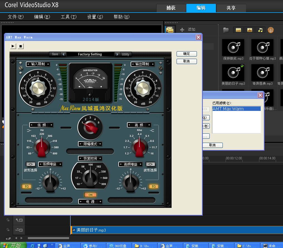Image resolution: width=283 pixels, height=248 pixels.
Task: Select previous preset with left arrow
Action: click(63, 54)
